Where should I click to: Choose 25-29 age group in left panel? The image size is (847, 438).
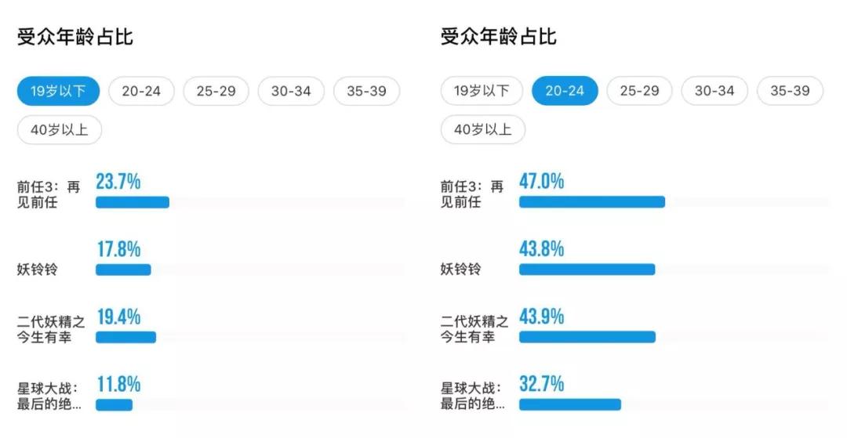coord(216,91)
